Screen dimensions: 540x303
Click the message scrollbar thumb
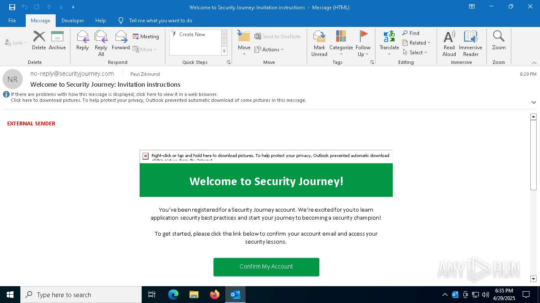pyautogui.click(x=533, y=155)
